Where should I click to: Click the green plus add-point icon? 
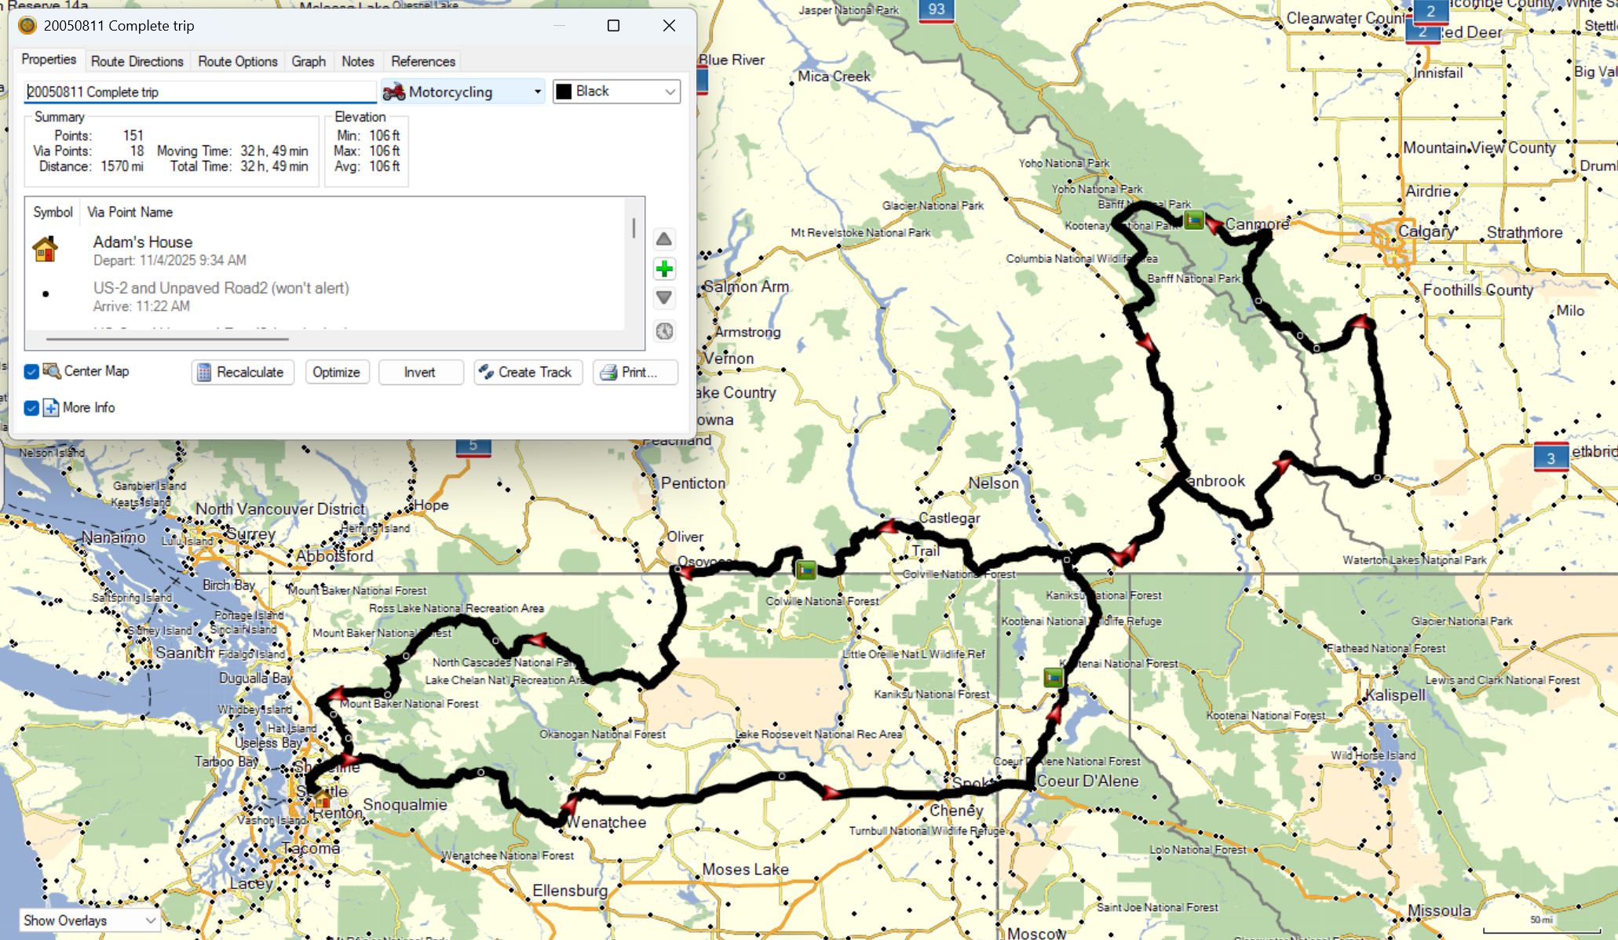tap(664, 269)
